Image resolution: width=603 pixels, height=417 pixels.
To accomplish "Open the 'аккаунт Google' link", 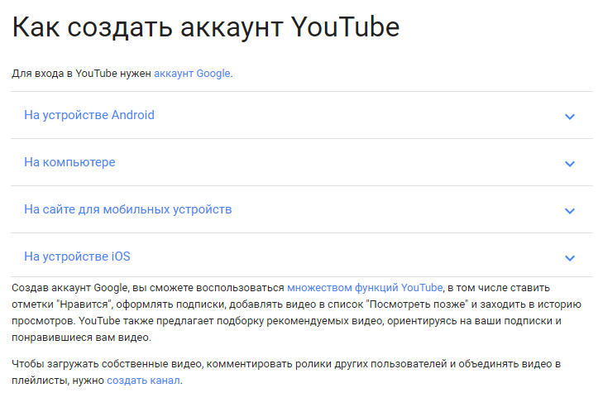I will [x=192, y=74].
